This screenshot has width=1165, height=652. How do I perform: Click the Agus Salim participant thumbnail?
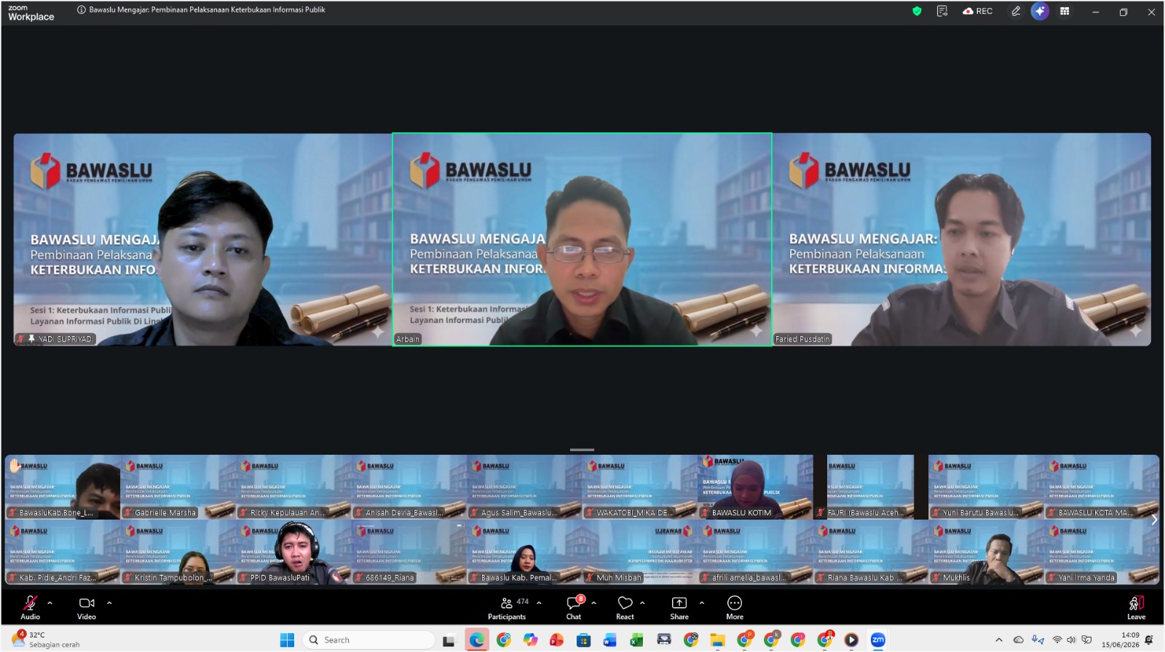[x=525, y=487]
